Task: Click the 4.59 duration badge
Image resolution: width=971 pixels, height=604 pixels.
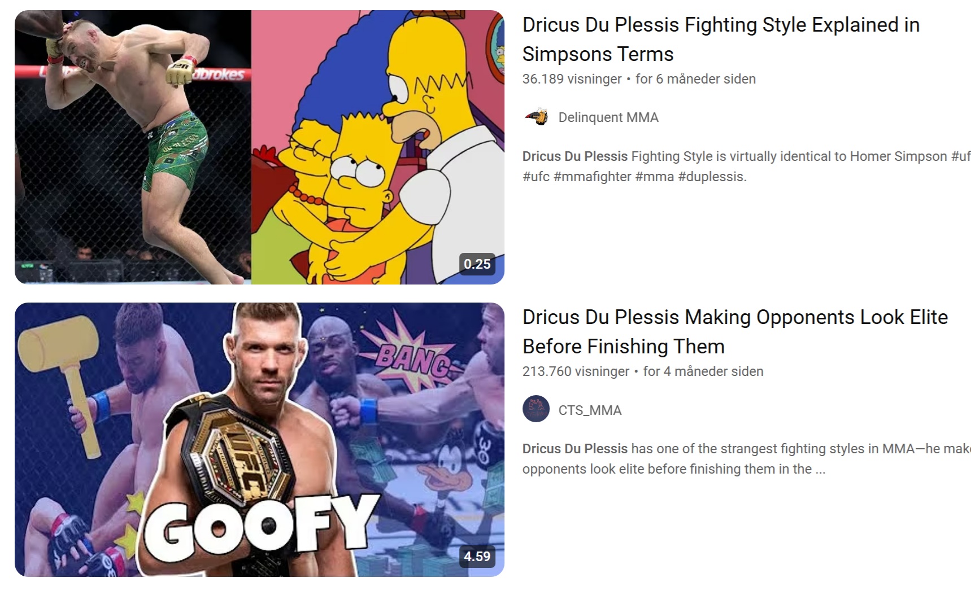Action: [x=477, y=557]
